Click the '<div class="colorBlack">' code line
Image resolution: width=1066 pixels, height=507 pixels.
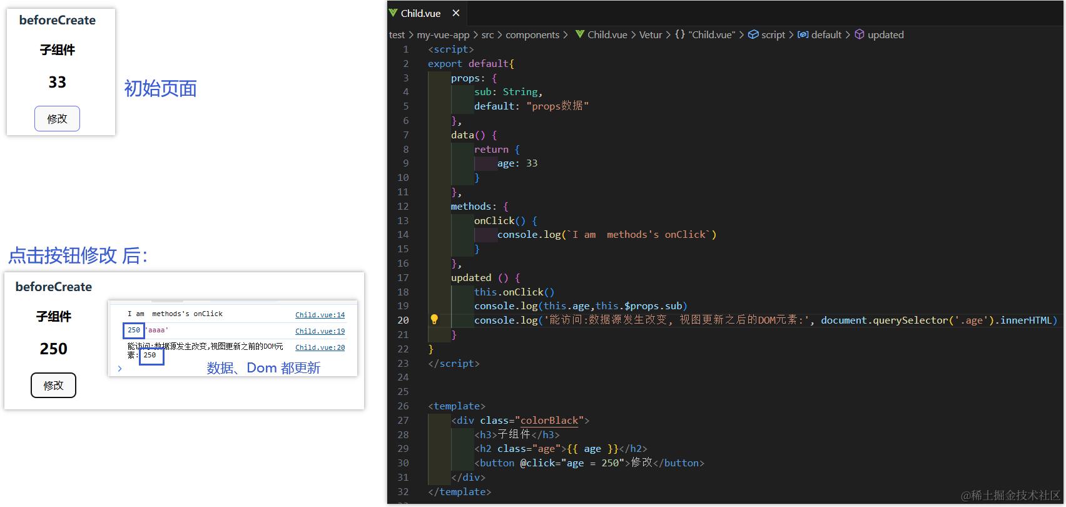pos(520,421)
